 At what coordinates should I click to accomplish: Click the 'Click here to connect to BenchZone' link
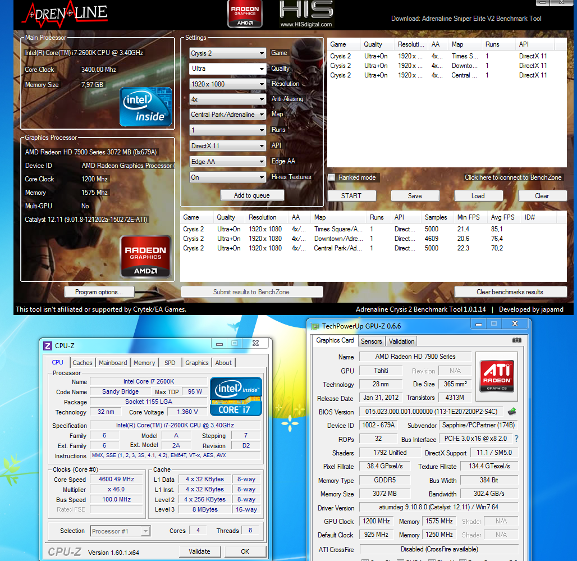(x=513, y=177)
